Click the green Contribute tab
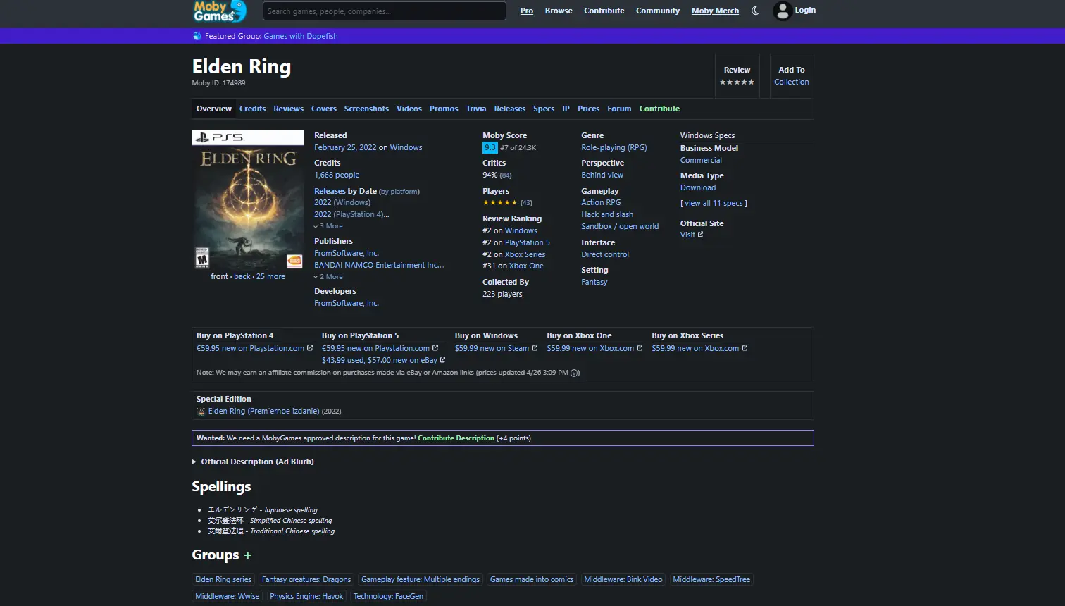 pos(659,109)
